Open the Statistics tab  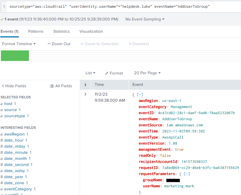tap(61, 31)
